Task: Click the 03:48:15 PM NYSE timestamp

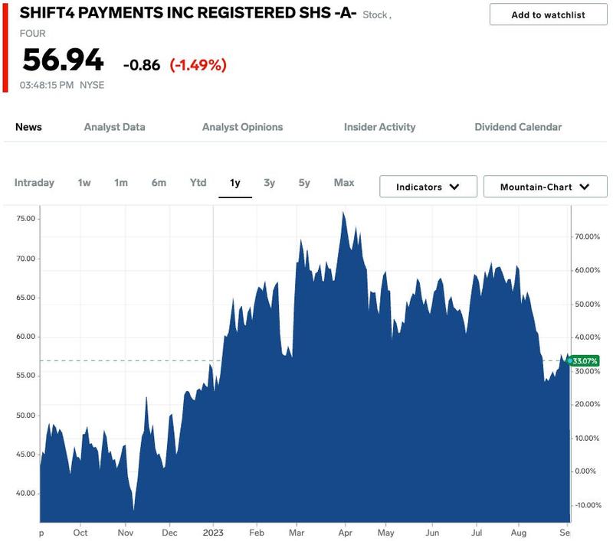Action: click(x=62, y=85)
